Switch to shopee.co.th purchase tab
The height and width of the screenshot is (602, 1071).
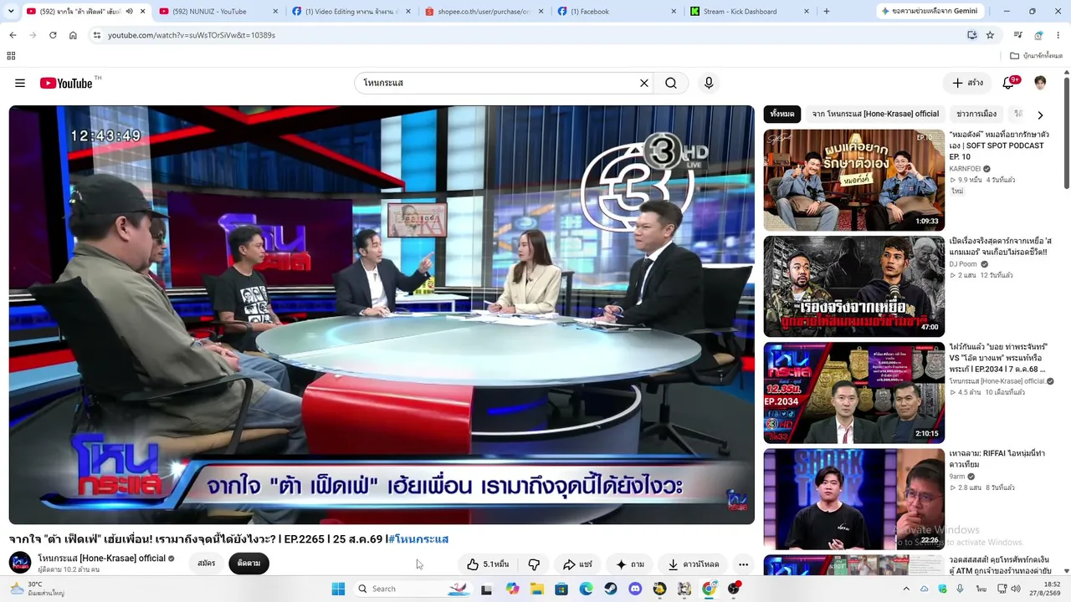click(484, 12)
